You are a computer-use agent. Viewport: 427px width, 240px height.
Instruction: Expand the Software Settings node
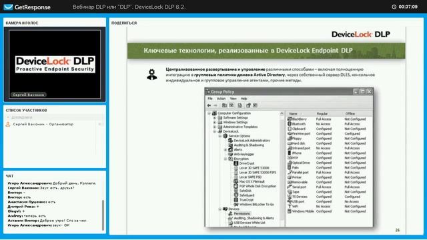point(215,118)
